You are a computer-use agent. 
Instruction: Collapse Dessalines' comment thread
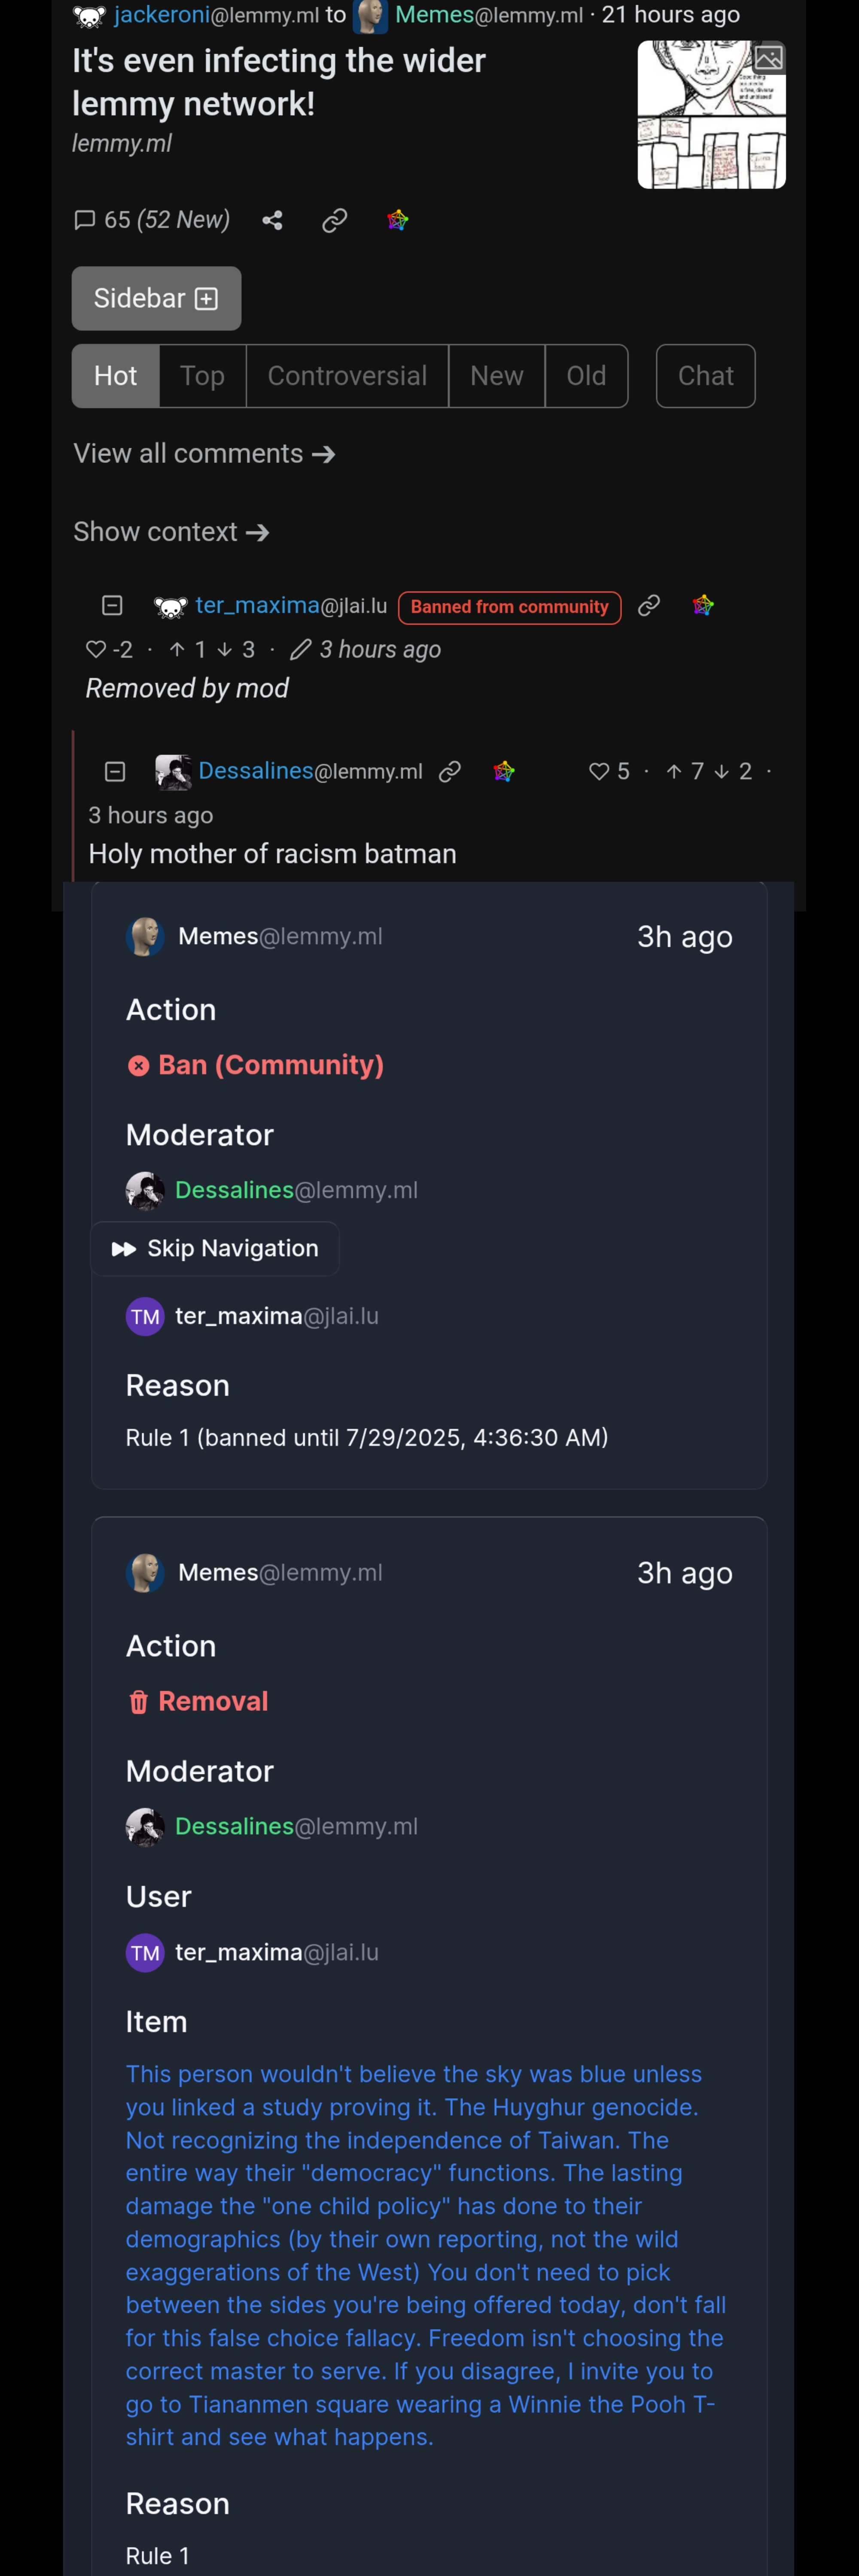[x=115, y=771]
